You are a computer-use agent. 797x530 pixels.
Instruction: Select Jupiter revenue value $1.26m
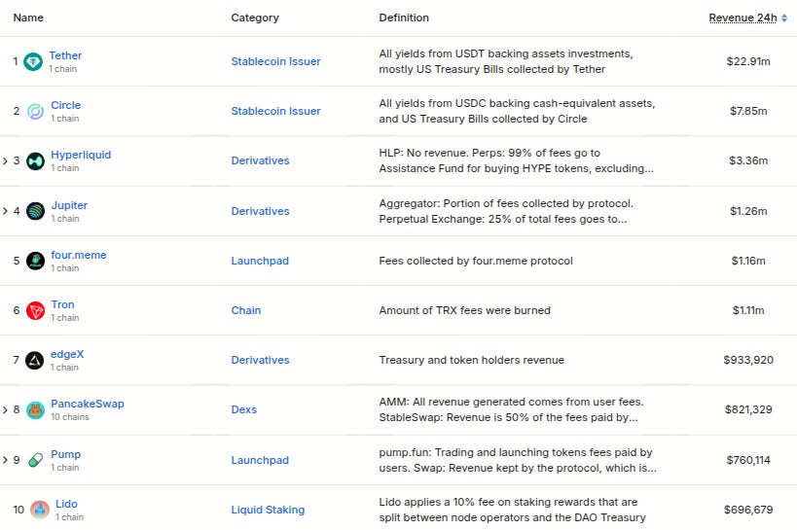[748, 211]
